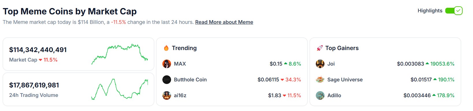Click the $114,342,440,491 market cap value
The height and width of the screenshot is (111, 473).
38,50
